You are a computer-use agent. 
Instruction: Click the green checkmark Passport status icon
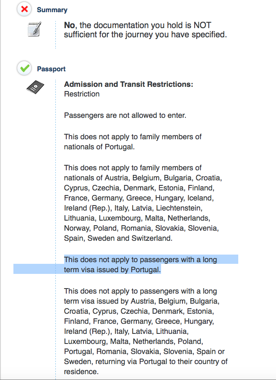(x=24, y=68)
